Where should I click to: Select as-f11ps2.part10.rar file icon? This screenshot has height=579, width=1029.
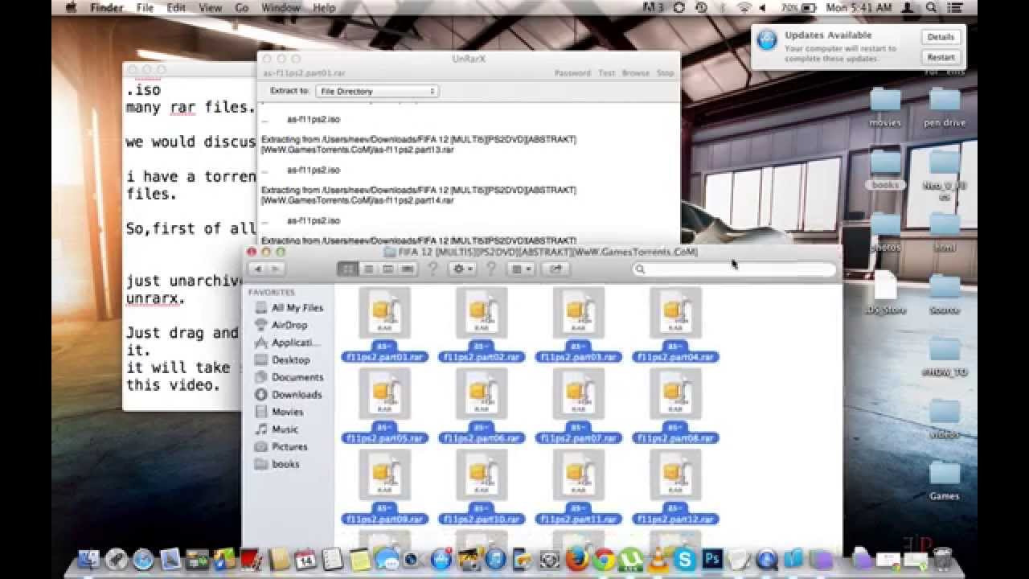tap(482, 475)
